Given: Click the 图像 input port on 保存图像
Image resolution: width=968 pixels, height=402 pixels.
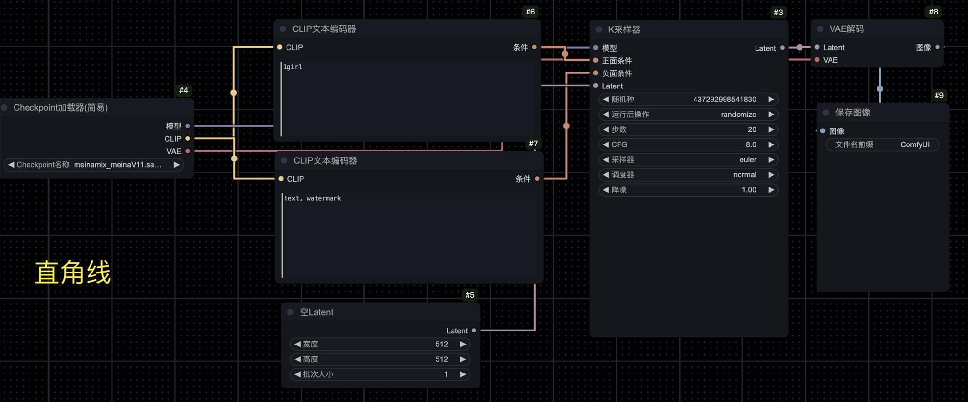Looking at the screenshot, I should click(x=823, y=131).
